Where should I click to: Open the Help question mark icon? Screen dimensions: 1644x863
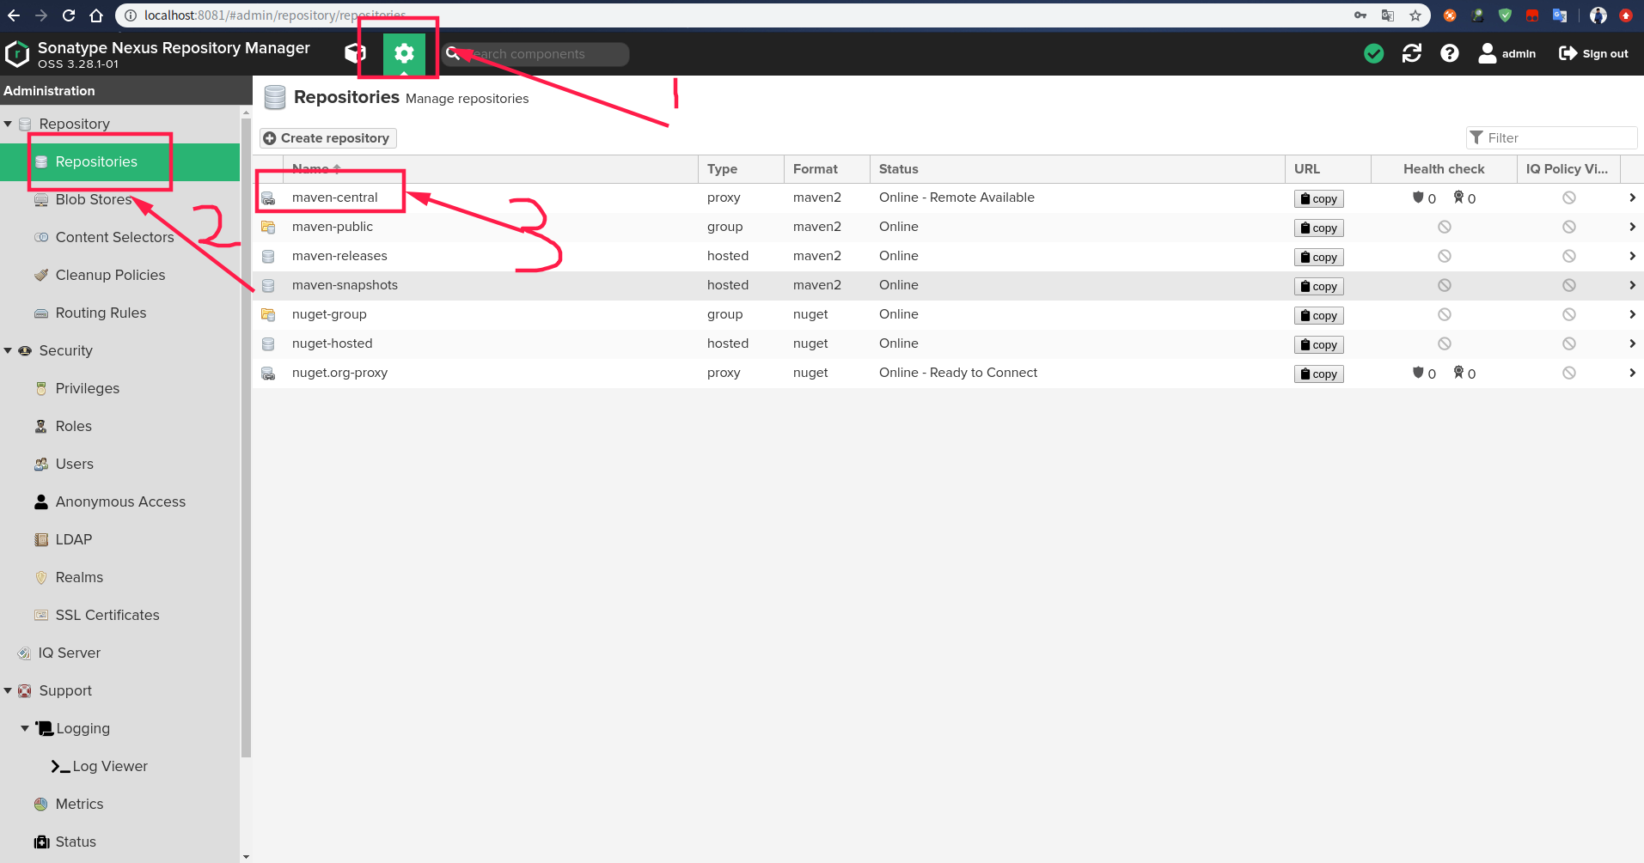(x=1450, y=53)
